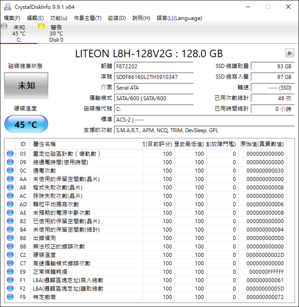This screenshot has width=299, height=307.
Task: Click the SSD total reads value 93 GB
Action: [x=272, y=67]
